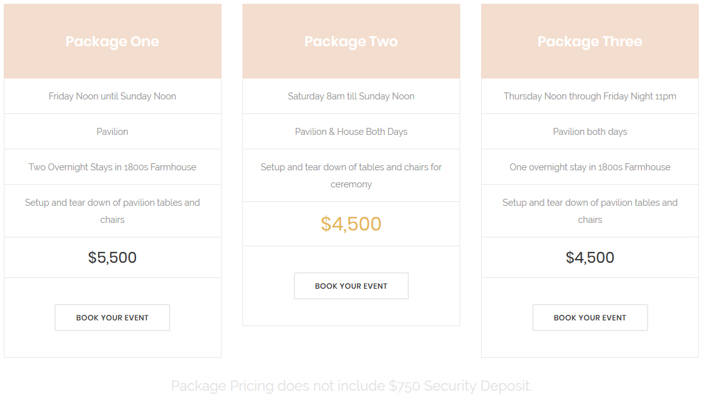Click the 'Pavilion' row in Package One
This screenshot has width=702, height=397.
click(x=113, y=132)
